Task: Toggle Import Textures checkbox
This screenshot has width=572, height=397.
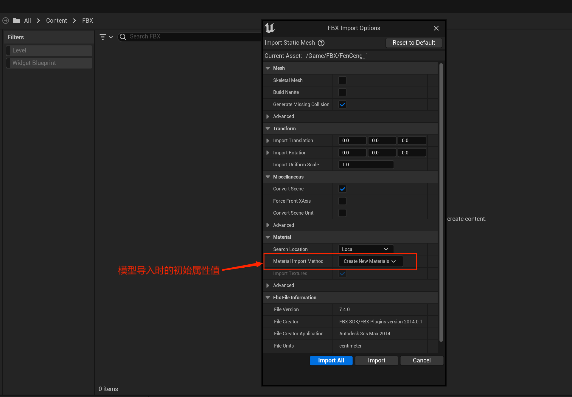Action: (343, 274)
